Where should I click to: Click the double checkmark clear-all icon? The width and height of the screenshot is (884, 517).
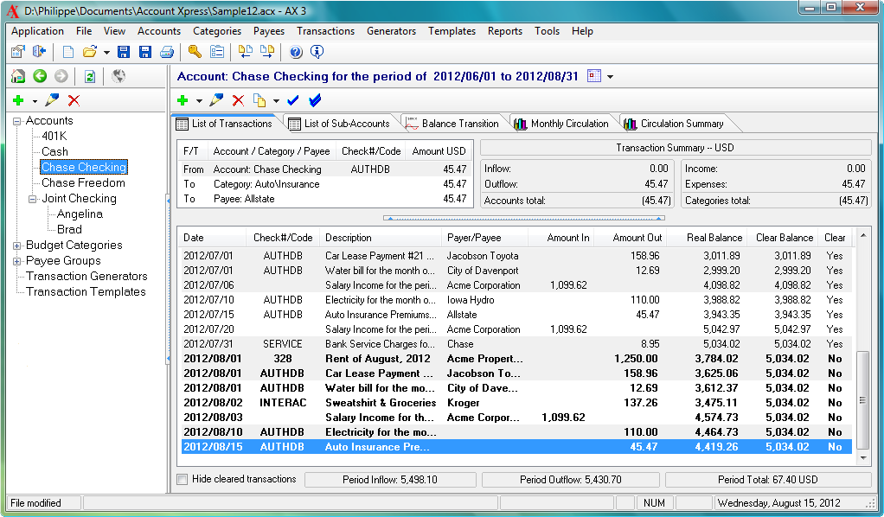click(315, 100)
